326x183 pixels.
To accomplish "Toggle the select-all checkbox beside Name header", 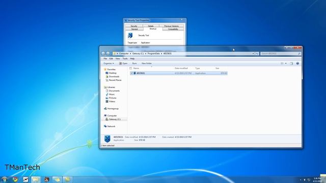I will click(130, 68).
